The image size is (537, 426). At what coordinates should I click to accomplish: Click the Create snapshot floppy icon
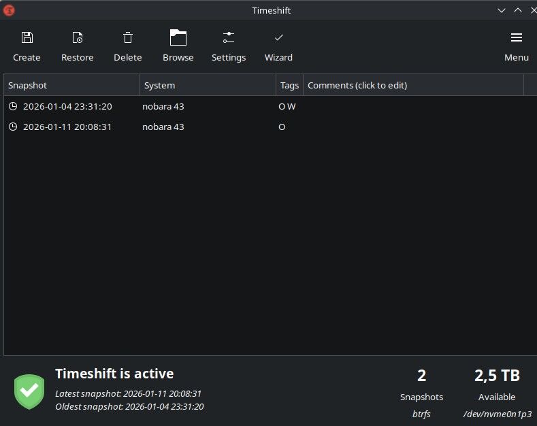pos(27,37)
